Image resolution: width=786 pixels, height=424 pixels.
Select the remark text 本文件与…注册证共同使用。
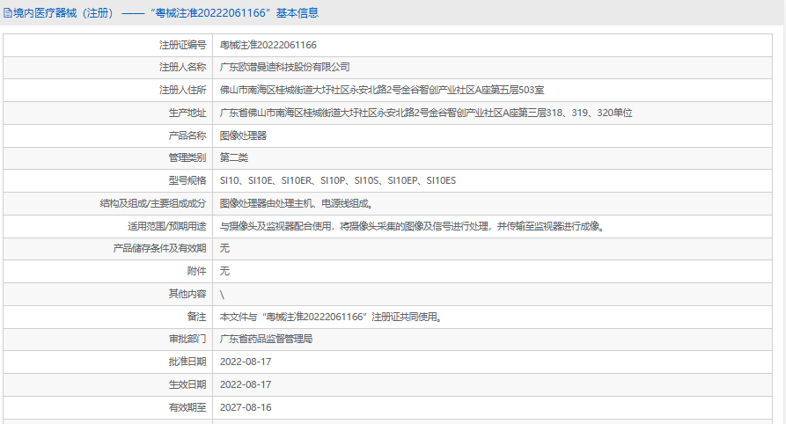[332, 317]
